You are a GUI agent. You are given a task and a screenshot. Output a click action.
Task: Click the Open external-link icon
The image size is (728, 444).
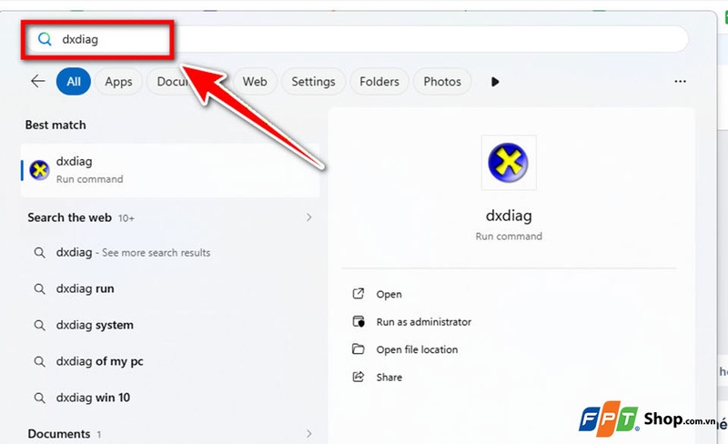point(359,294)
